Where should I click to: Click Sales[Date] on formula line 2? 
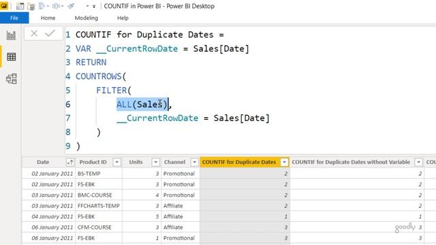(221, 48)
